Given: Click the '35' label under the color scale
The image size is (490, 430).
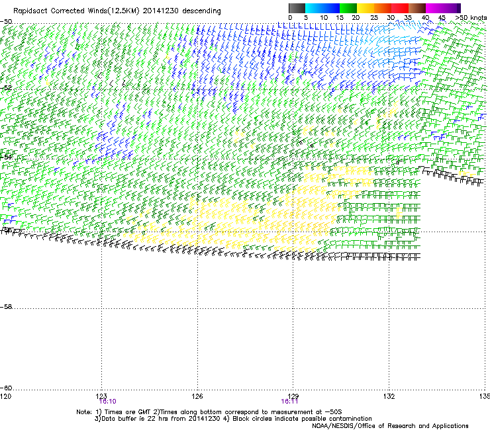Looking at the screenshot, I should point(408,18).
